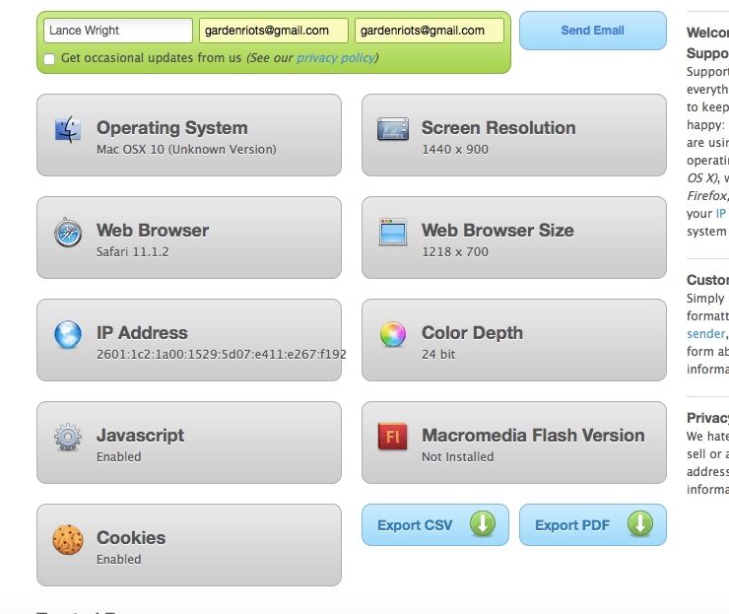Click the first gardenriots email field

(273, 31)
